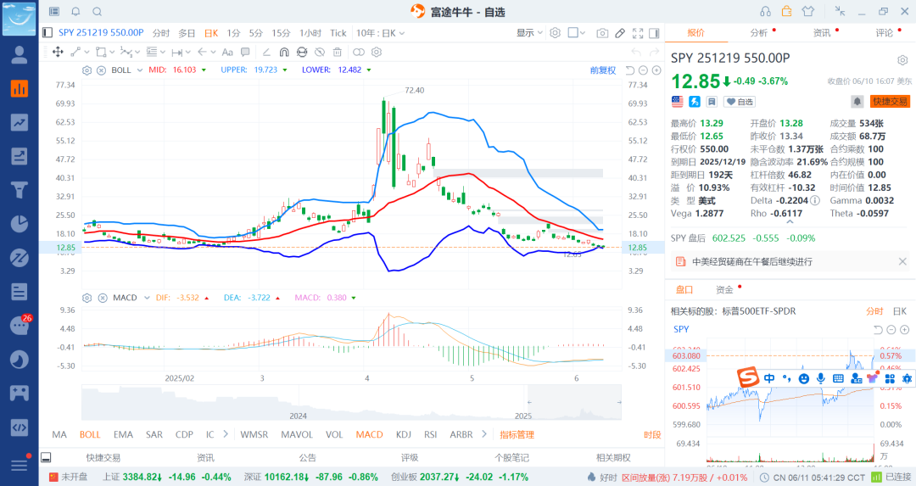Open the 显示 display dropdown
916x486 pixels.
(x=529, y=33)
